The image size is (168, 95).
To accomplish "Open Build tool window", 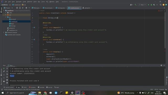I will click(57, 87).
